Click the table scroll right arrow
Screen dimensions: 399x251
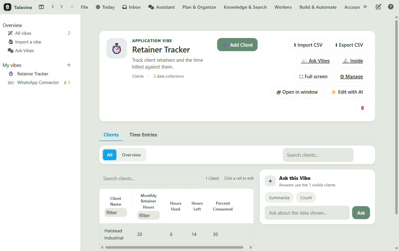coord(251,247)
